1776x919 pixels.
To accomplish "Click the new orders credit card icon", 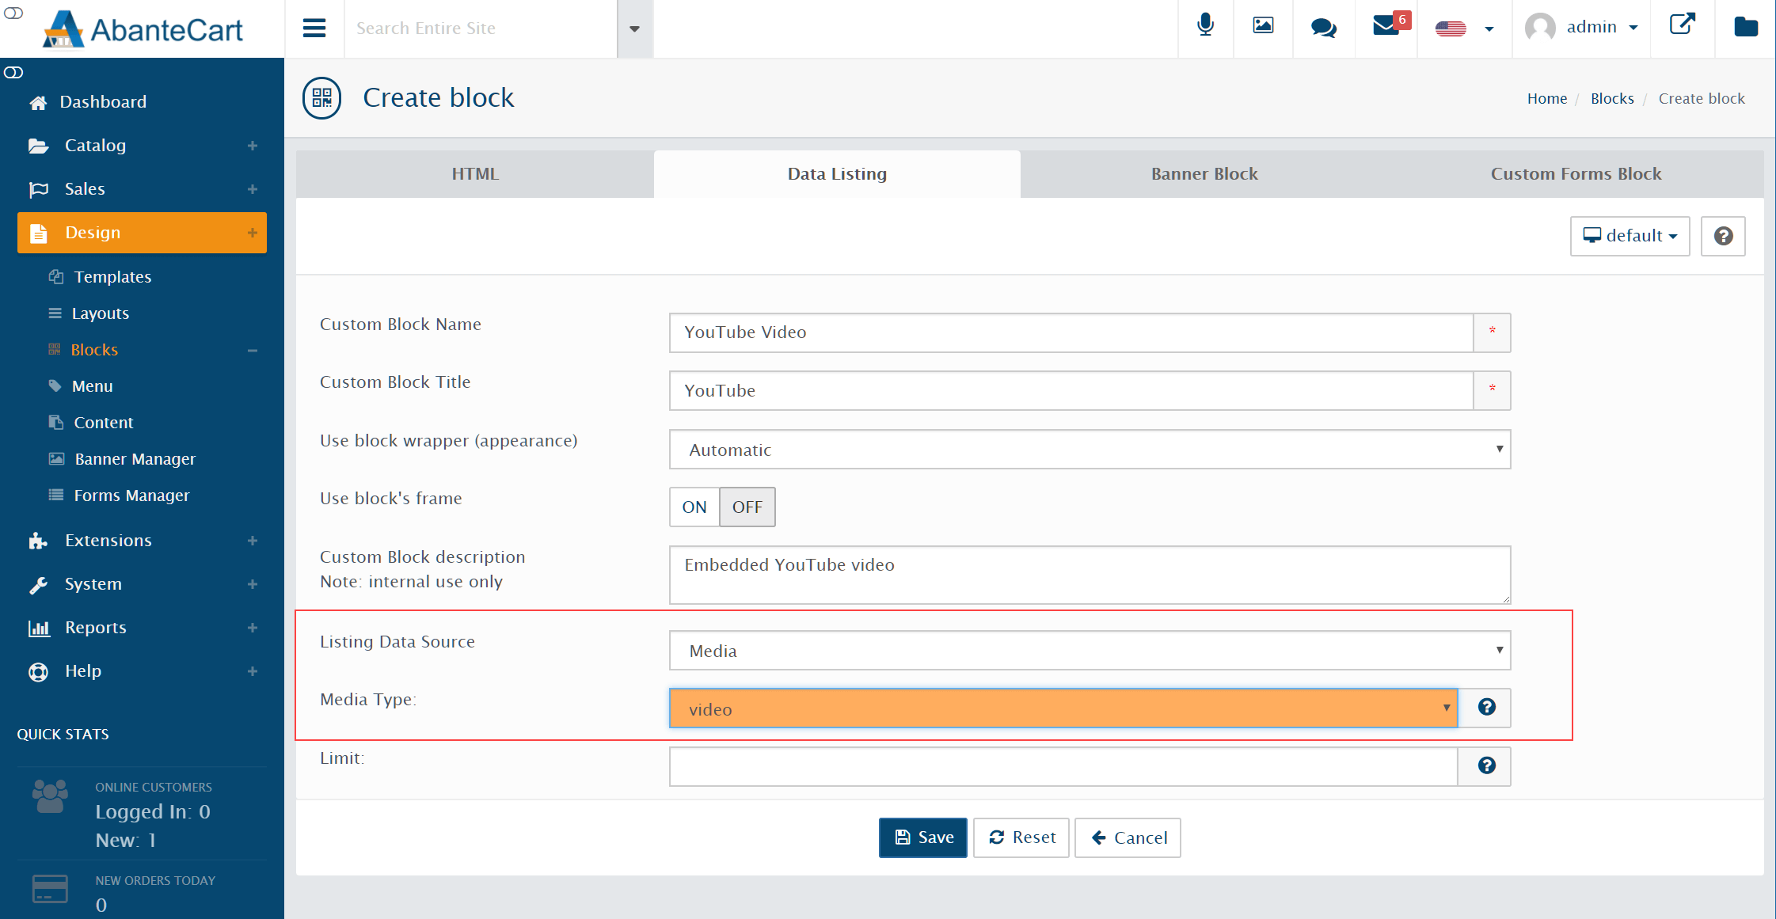I will 50,889.
